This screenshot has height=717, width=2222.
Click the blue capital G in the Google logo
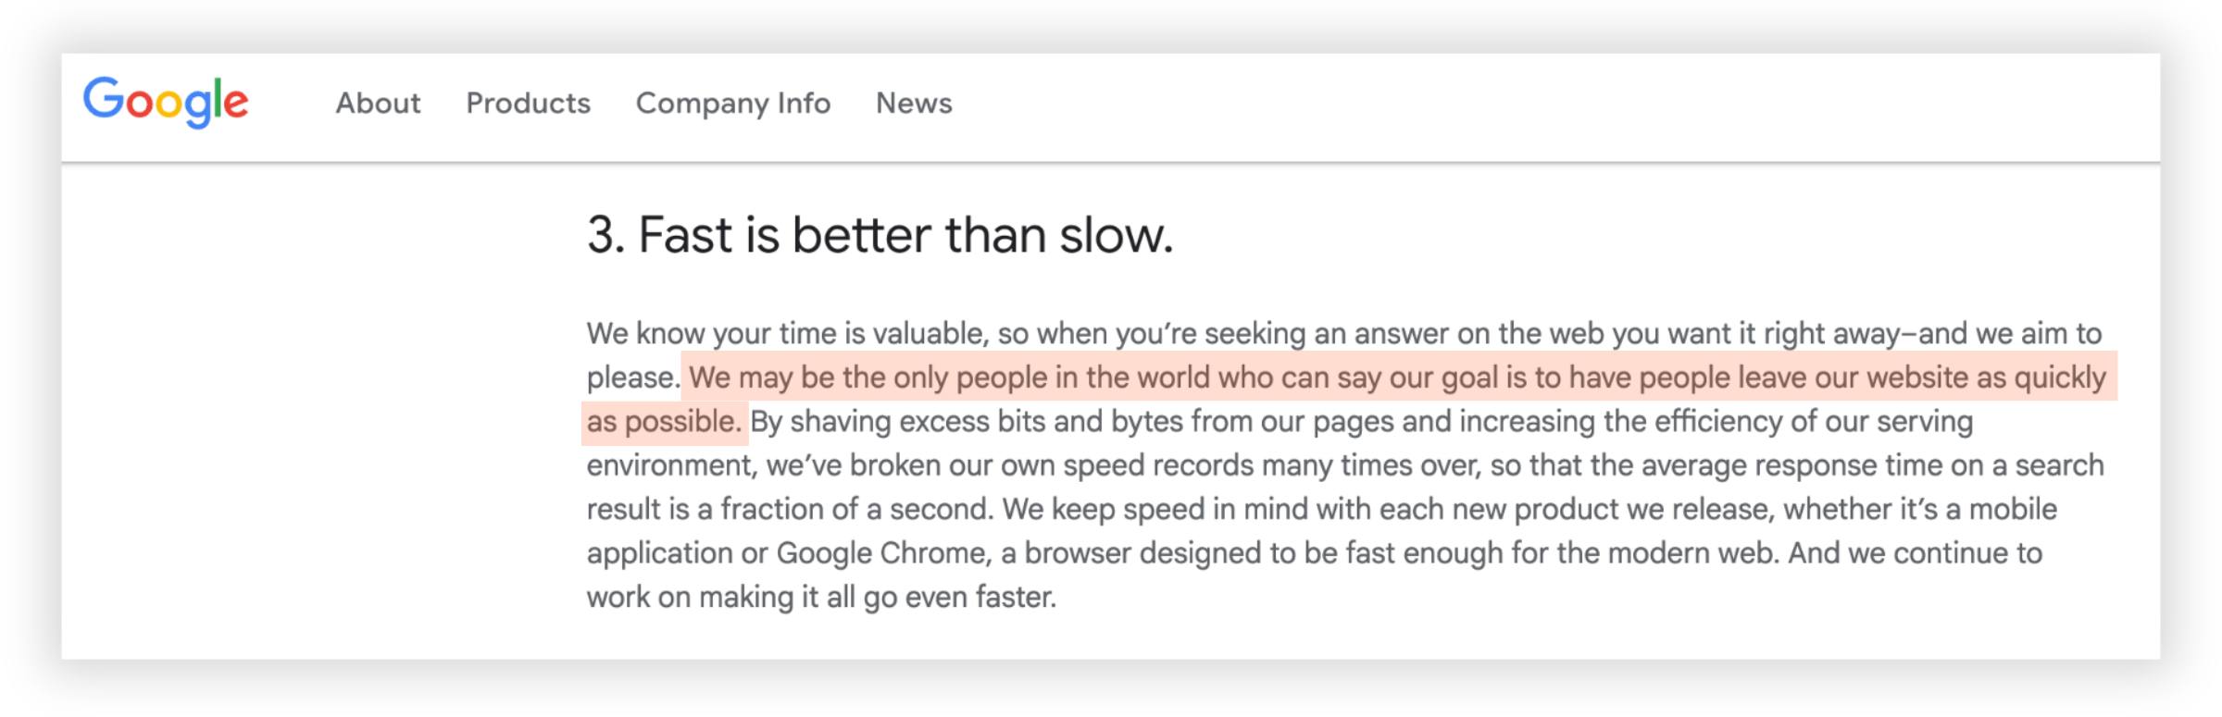point(104,100)
